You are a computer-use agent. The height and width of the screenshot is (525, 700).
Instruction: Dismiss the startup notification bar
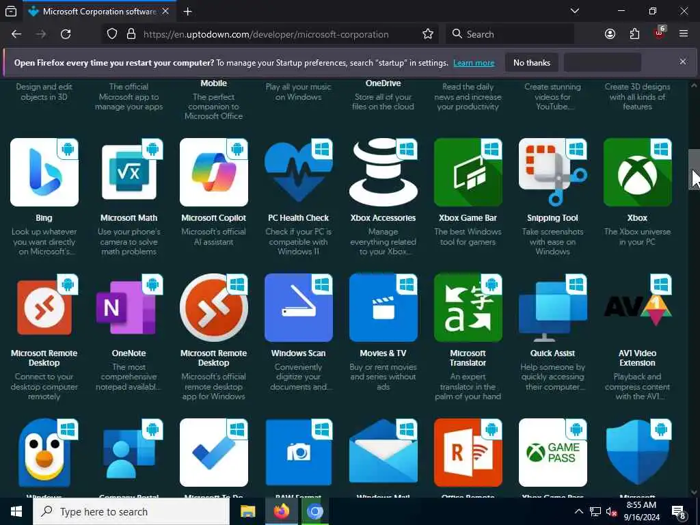point(683,62)
